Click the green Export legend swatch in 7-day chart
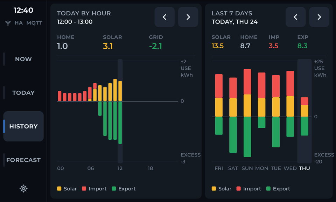336x202 pixels. tap(268, 189)
